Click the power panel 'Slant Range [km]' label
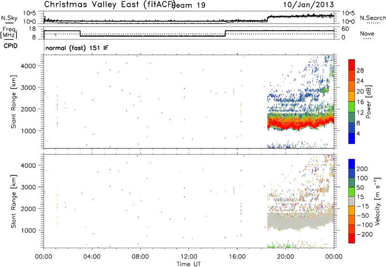Screen dimensions: 386x267 [x=14, y=102]
